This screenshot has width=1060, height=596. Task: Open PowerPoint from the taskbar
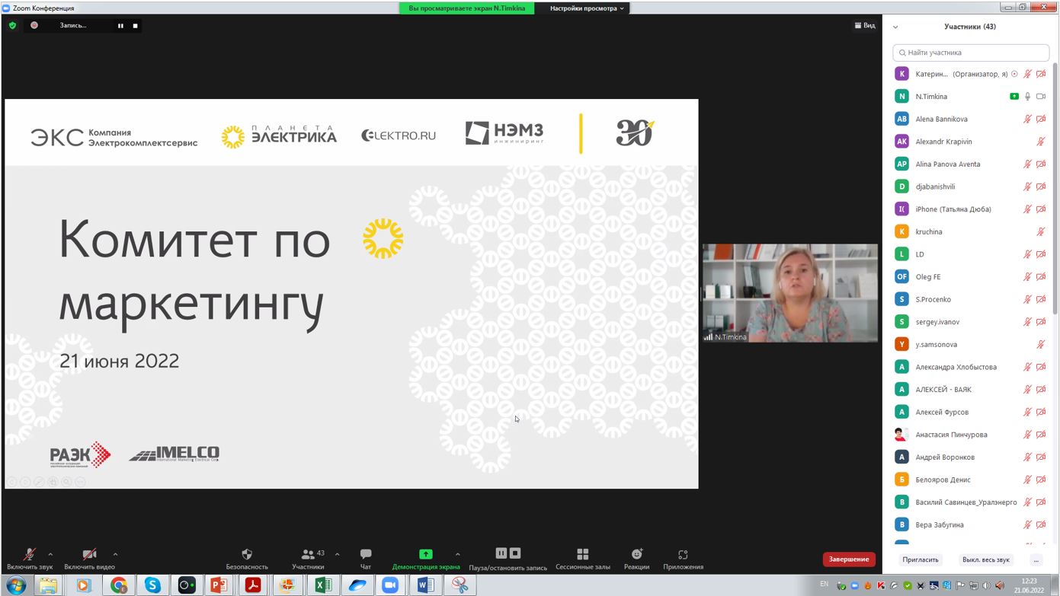(x=219, y=585)
